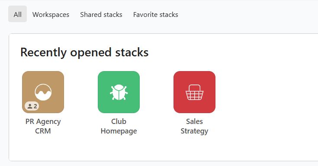Open the green Club Homepage stack tile
Screen dimensions: 318x166
[x=119, y=92]
